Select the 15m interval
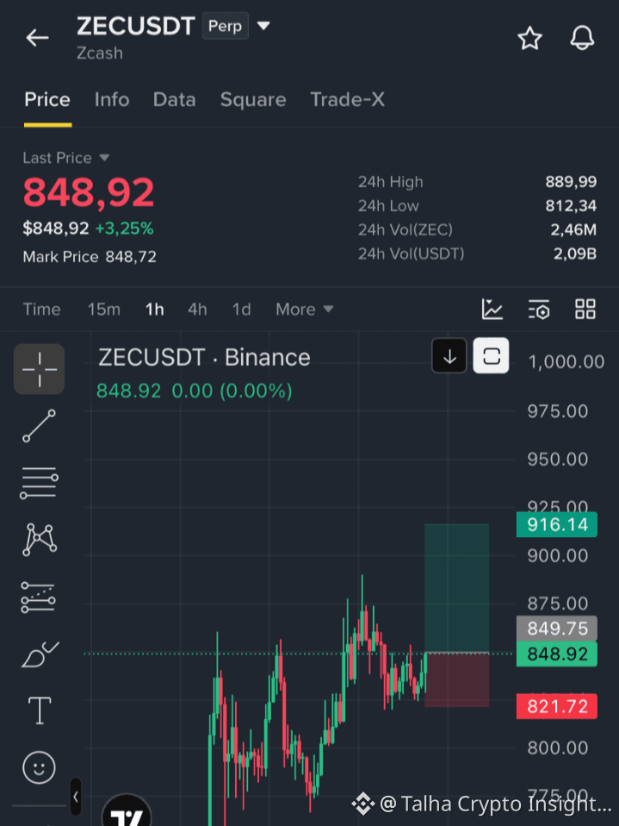 click(103, 310)
